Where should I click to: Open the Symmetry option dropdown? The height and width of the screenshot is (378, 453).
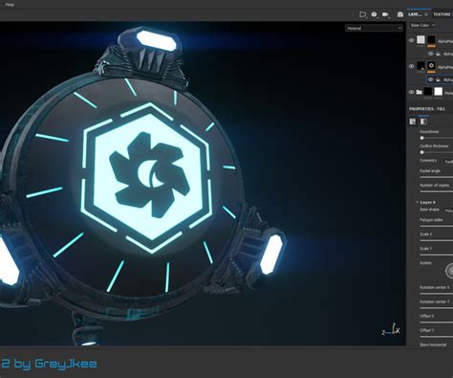click(x=448, y=162)
